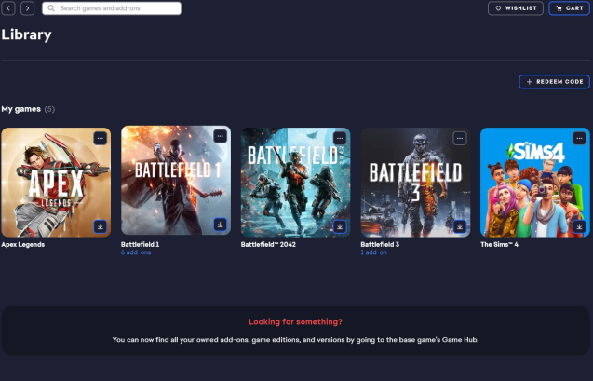Click the Battlefield 3 title text

[x=380, y=244]
